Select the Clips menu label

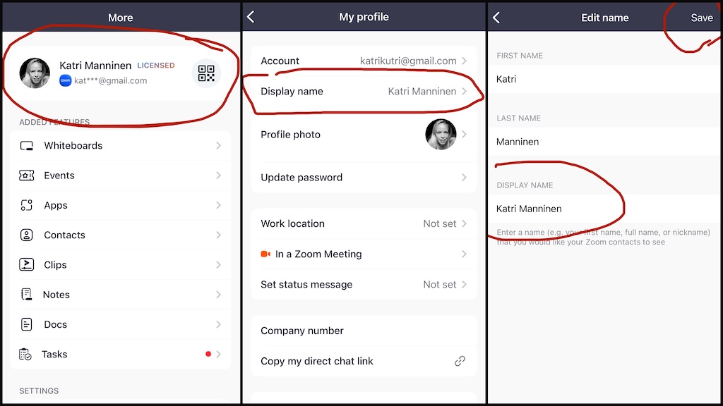pos(55,265)
